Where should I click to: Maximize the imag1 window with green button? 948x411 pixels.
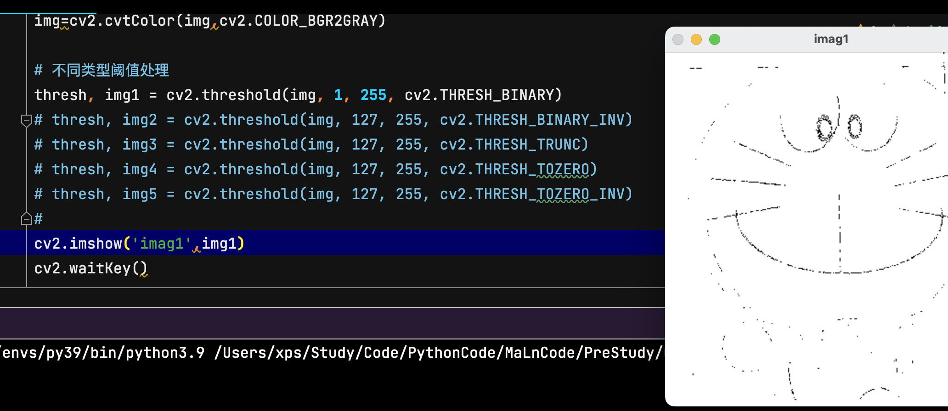coord(715,39)
